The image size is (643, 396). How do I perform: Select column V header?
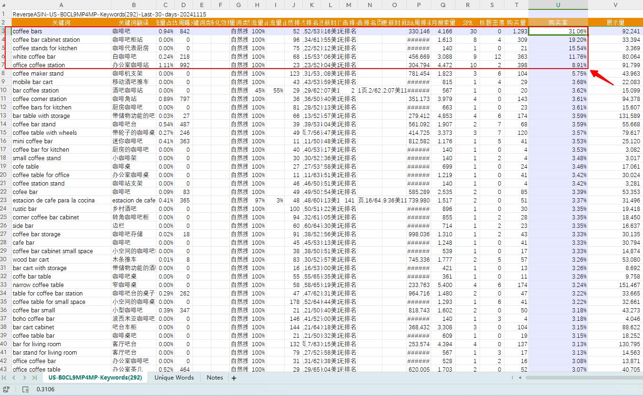pyautogui.click(x=615, y=5)
